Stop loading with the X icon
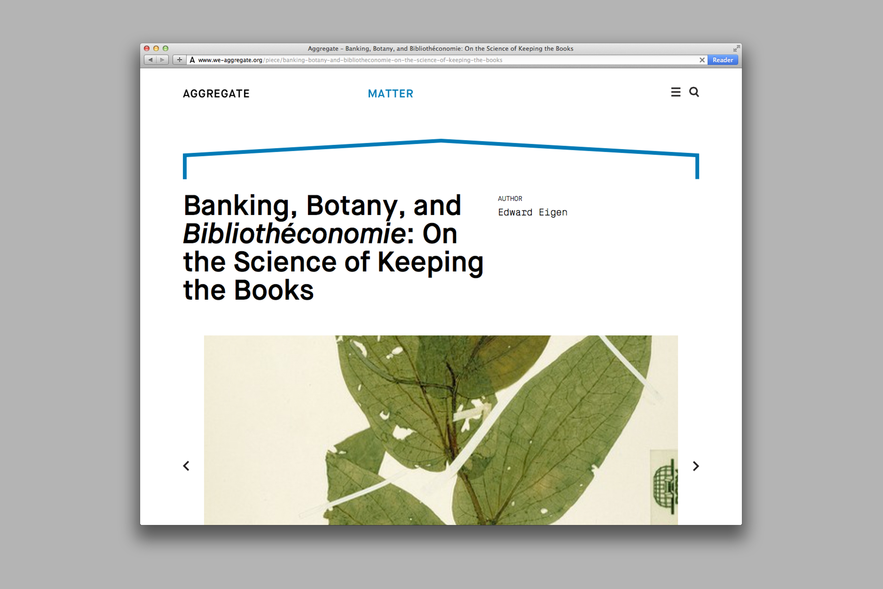Viewport: 883px width, 589px height. [702, 60]
